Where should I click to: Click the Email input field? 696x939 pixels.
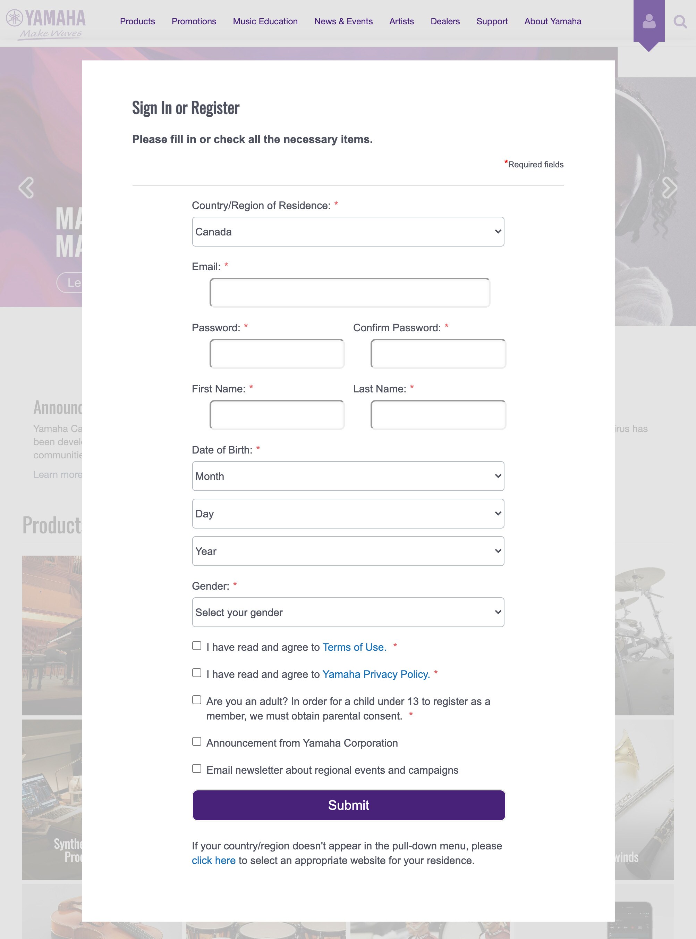[x=349, y=292]
